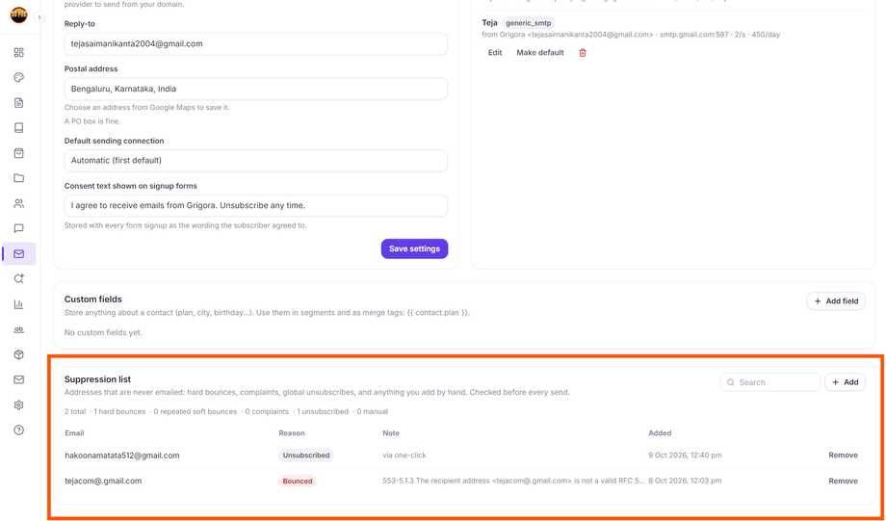Open the users contacts icon in sidebar
The height and width of the screenshot is (521, 886).
(x=18, y=203)
